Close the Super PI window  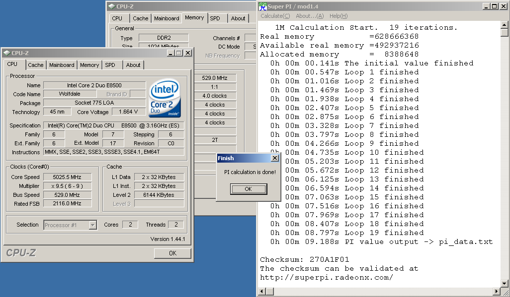(503, 6)
